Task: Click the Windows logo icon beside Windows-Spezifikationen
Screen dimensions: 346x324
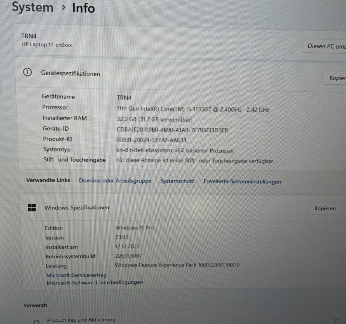Action: click(32, 207)
